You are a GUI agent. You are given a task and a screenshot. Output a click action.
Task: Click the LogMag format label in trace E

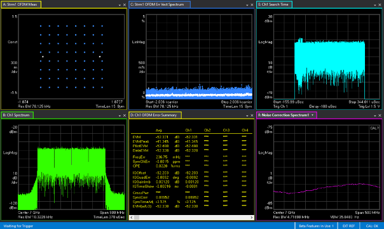point(266,42)
